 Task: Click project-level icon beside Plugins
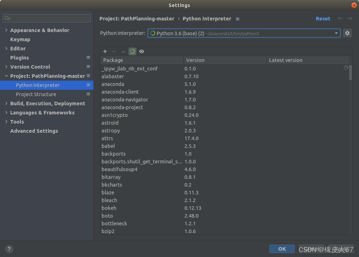(89, 57)
